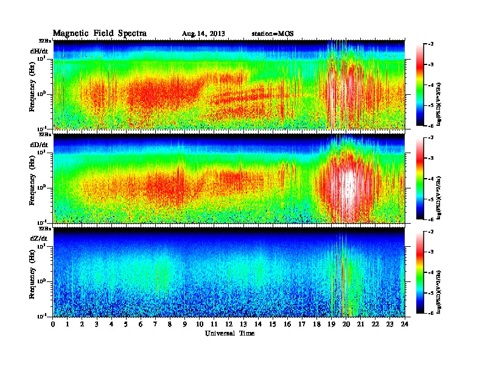Click hour tick label "16" on time axis
The image size is (482, 372).
pyautogui.click(x=288, y=325)
